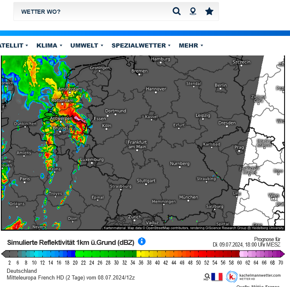Click Frankfurt am Main label
The width and height of the screenshot is (290, 287).
click(x=137, y=144)
